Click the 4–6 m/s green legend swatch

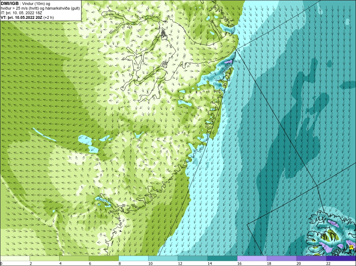point(74,259)
